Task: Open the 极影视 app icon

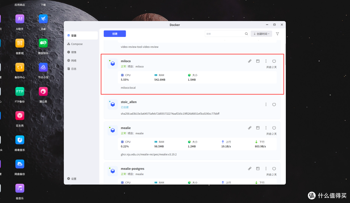Action: 20,43
